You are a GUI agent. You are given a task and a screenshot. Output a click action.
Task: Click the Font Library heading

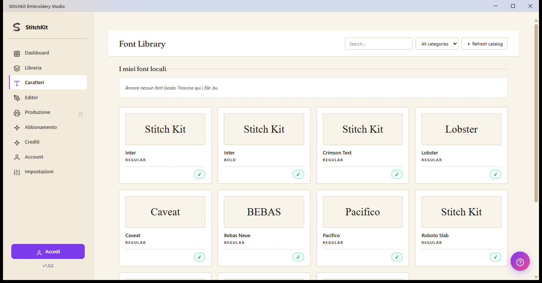142,44
